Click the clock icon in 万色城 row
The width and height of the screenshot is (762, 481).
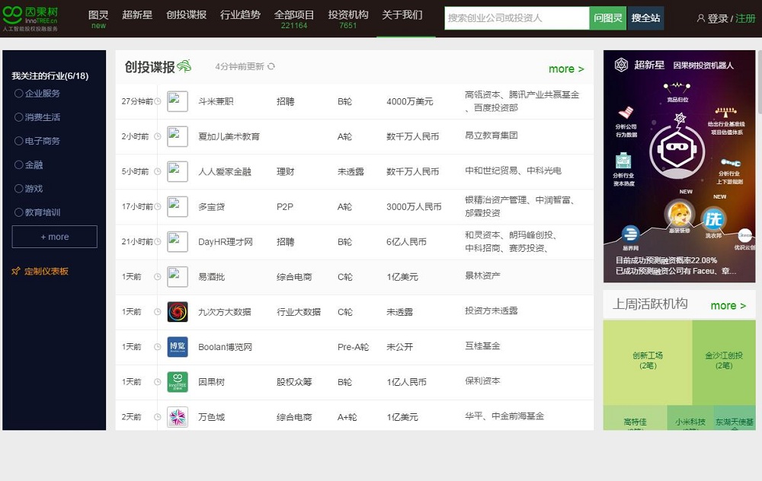(158, 416)
